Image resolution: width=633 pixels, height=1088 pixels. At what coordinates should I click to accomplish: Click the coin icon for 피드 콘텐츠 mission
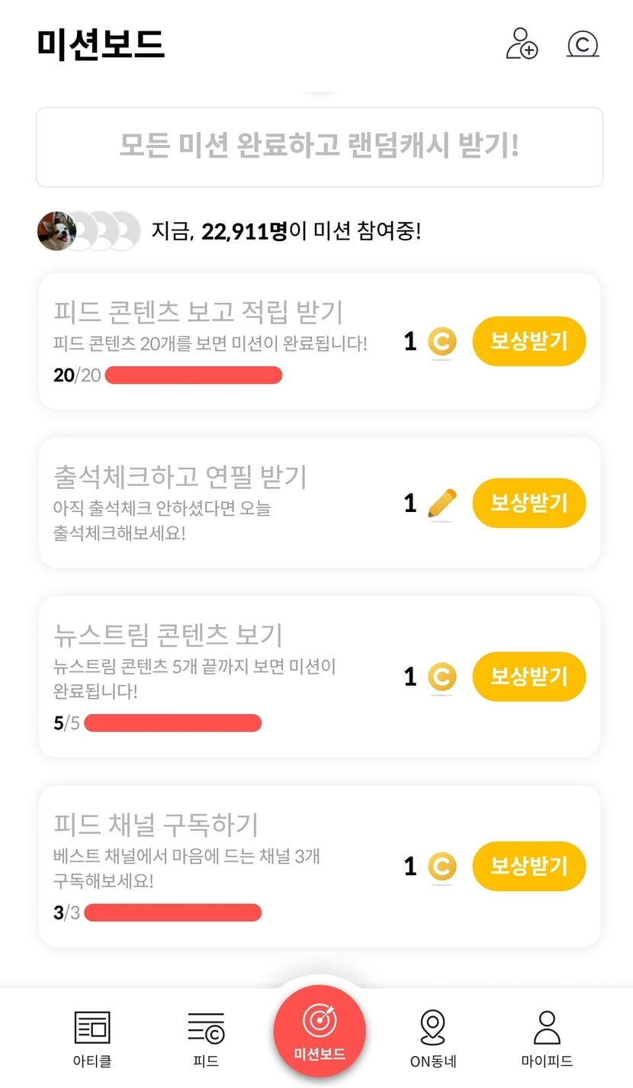(x=442, y=342)
